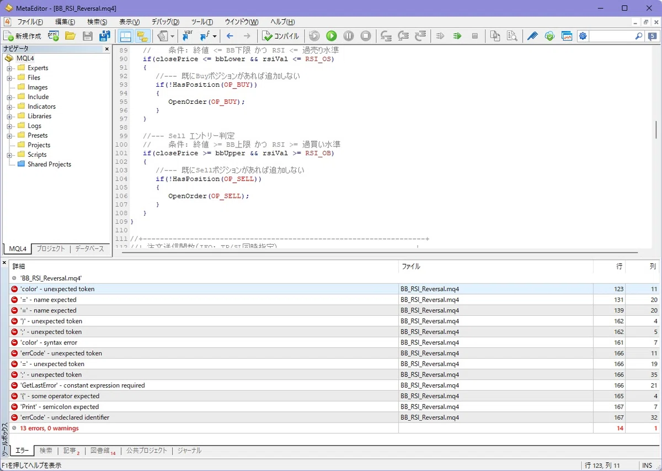Toggle the toolbox panel icon
This screenshot has width=662, height=471.
(x=142, y=36)
